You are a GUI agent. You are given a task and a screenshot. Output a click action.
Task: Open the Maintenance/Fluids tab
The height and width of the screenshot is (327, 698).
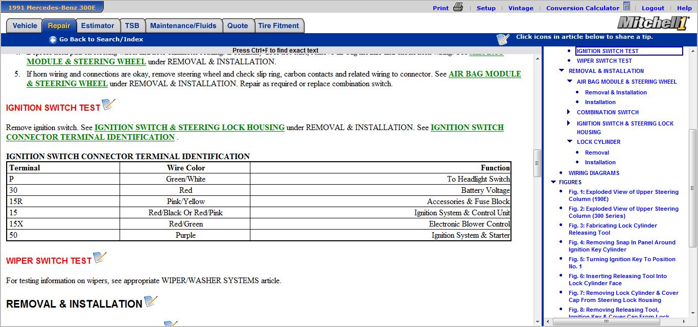[x=183, y=26]
